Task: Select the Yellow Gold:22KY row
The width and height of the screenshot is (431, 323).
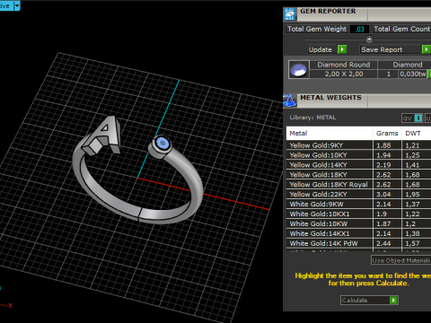Action: click(358, 195)
